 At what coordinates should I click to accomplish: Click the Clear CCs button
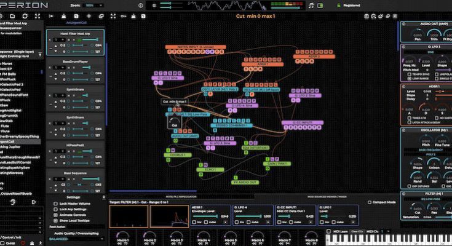[358, 231]
